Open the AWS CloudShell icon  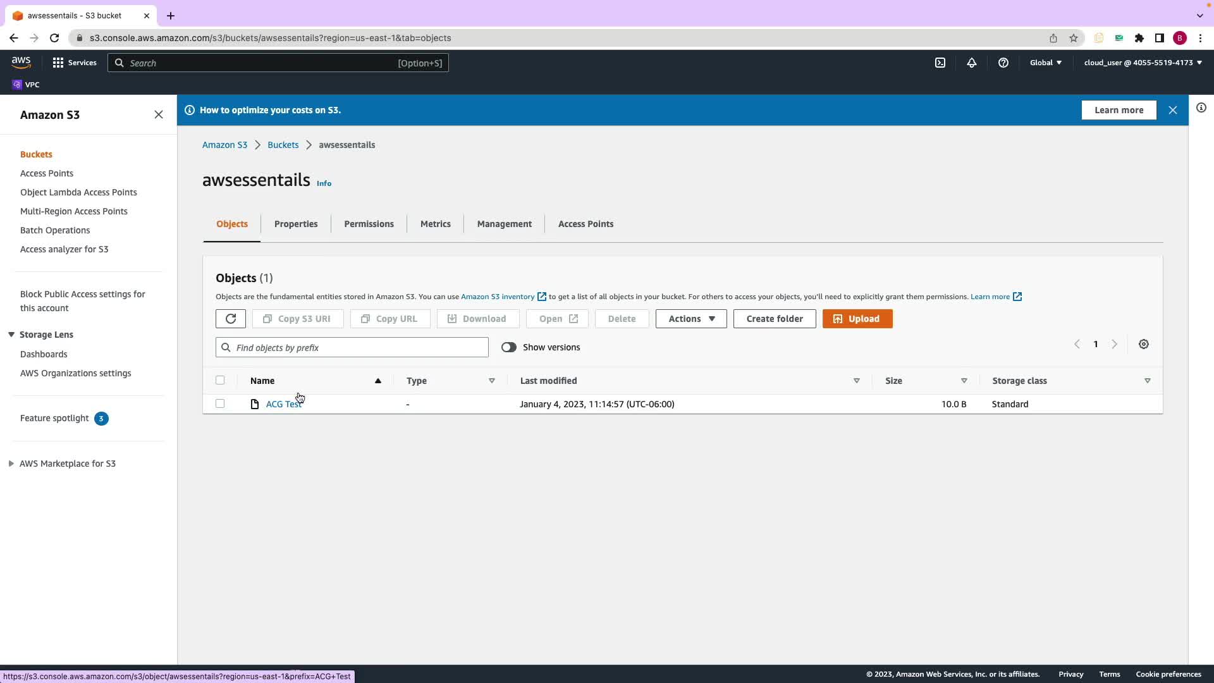[x=940, y=63]
